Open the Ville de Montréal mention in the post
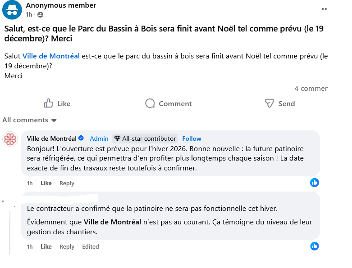 (x=51, y=56)
